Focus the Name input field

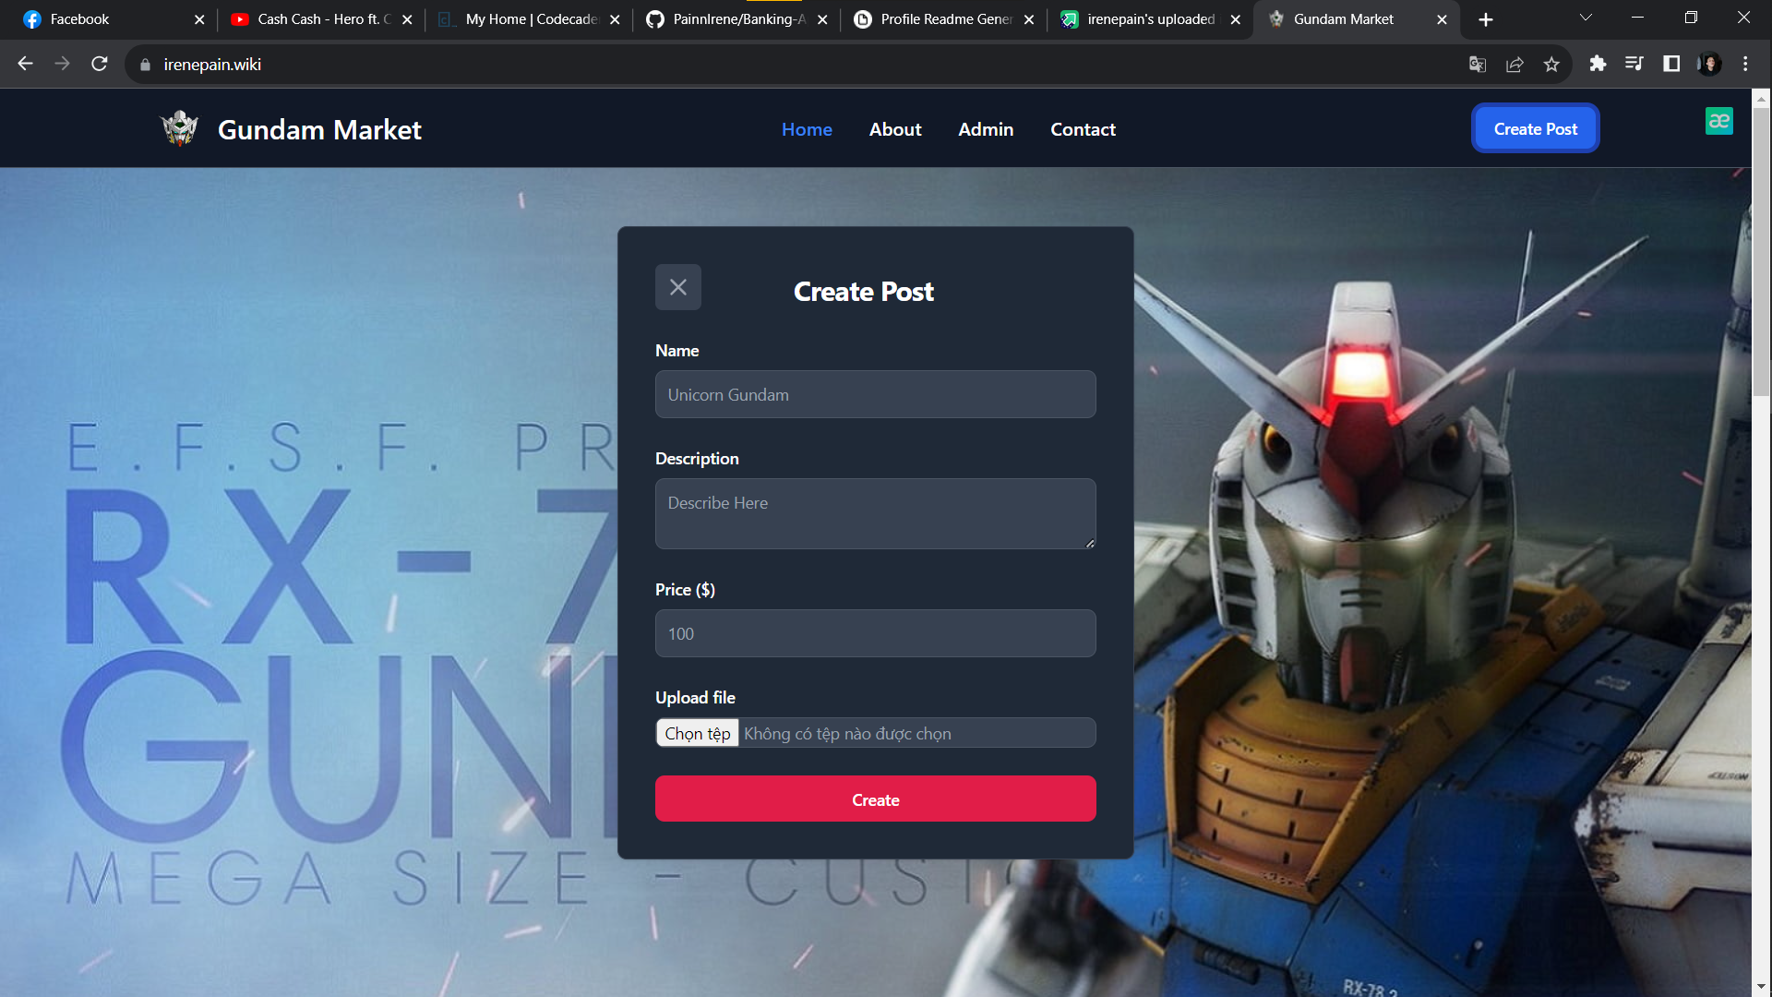875,394
